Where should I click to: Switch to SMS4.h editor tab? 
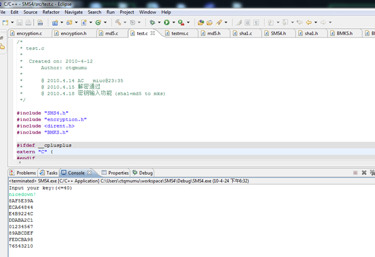point(278,33)
